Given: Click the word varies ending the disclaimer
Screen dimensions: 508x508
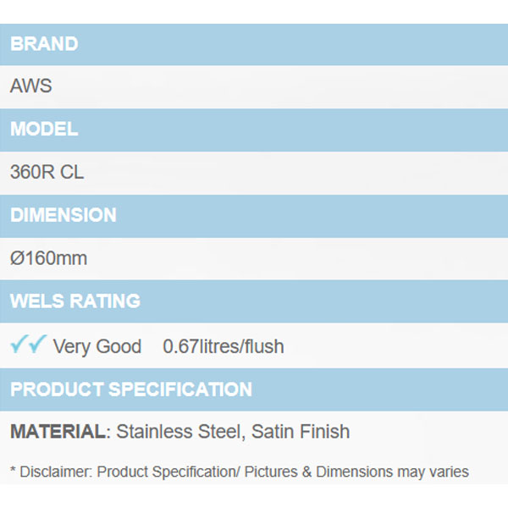Looking at the screenshot, I should tap(449, 472).
